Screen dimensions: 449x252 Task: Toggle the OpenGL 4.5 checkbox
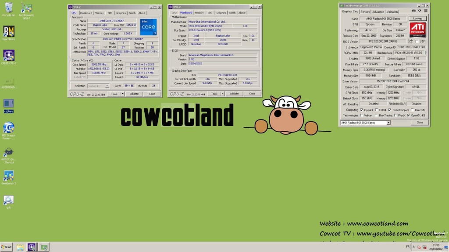pyautogui.click(x=409, y=115)
